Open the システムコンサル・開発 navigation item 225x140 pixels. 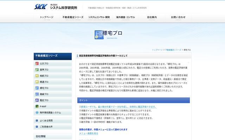click(x=99, y=18)
